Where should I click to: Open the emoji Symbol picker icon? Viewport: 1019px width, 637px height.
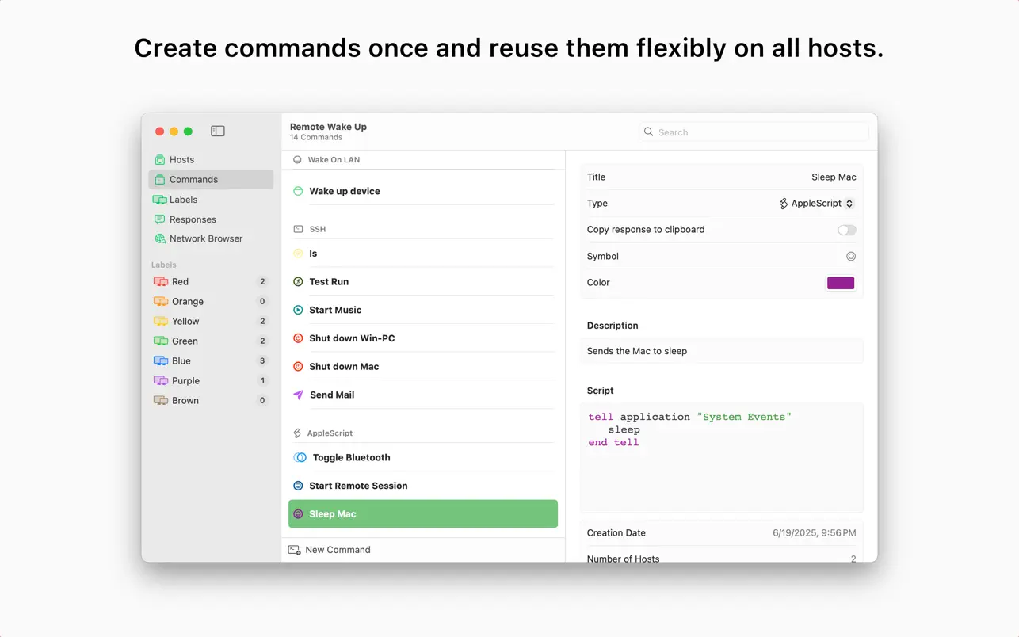[851, 256]
